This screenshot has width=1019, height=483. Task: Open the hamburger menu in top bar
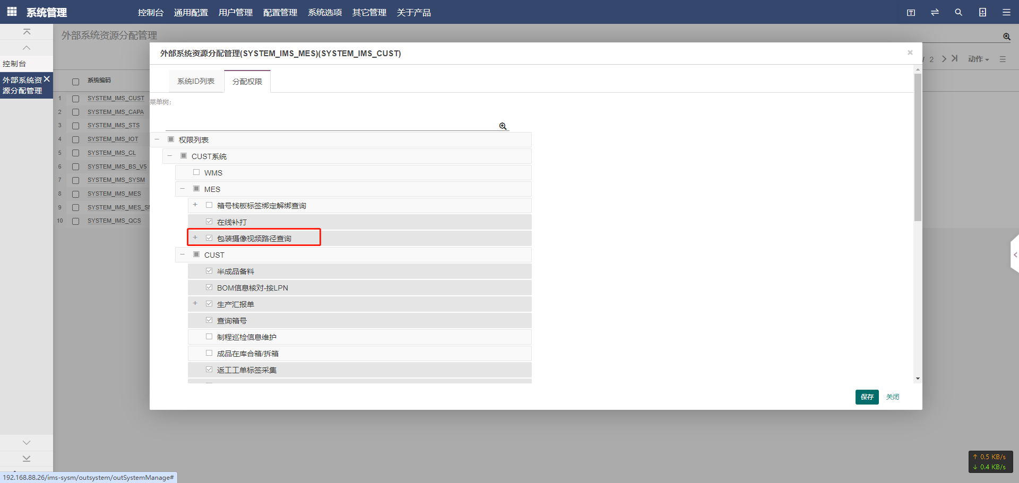[1006, 12]
